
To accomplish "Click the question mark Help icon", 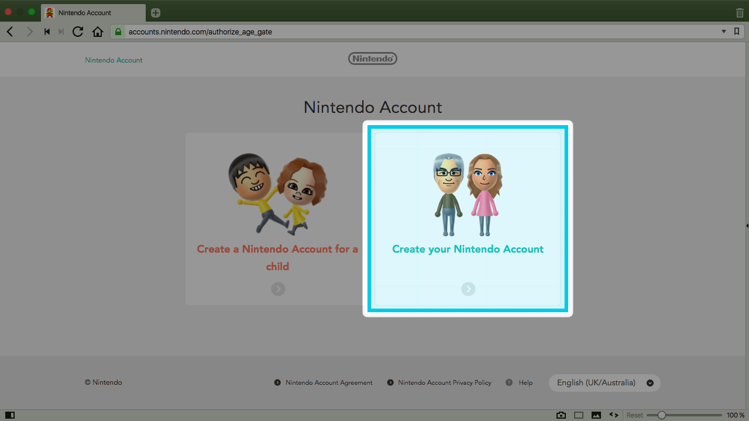I will pos(509,382).
